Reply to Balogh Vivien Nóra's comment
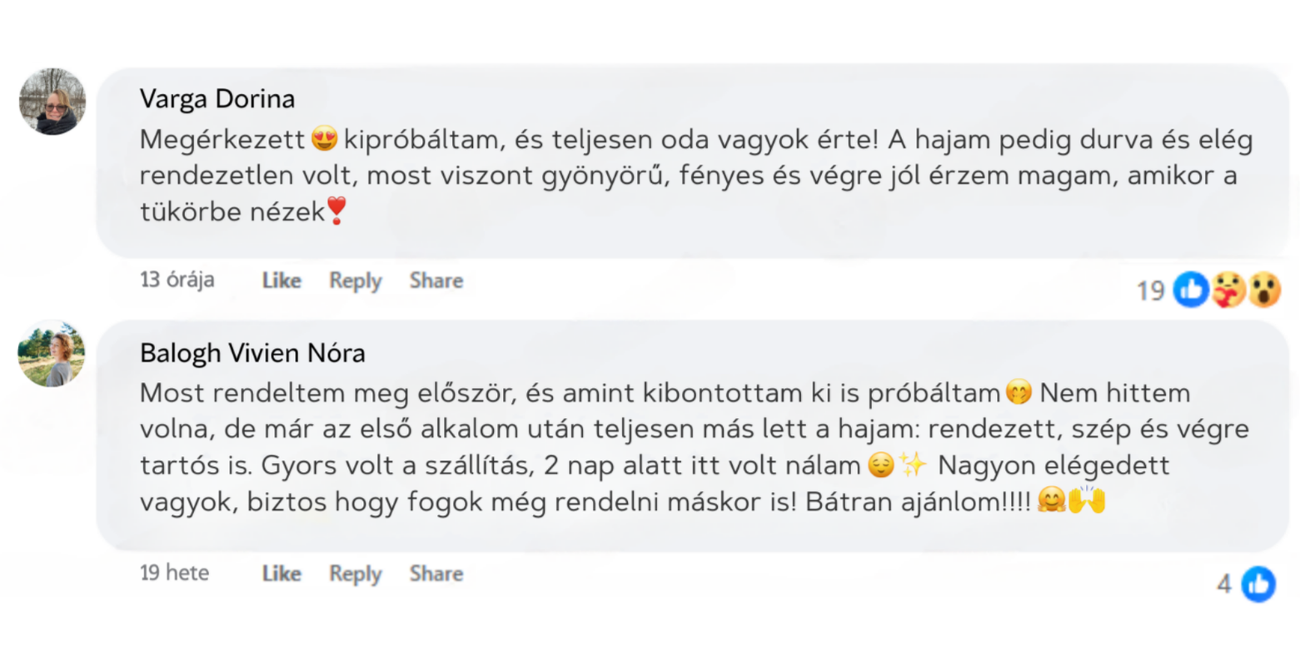 355,573
